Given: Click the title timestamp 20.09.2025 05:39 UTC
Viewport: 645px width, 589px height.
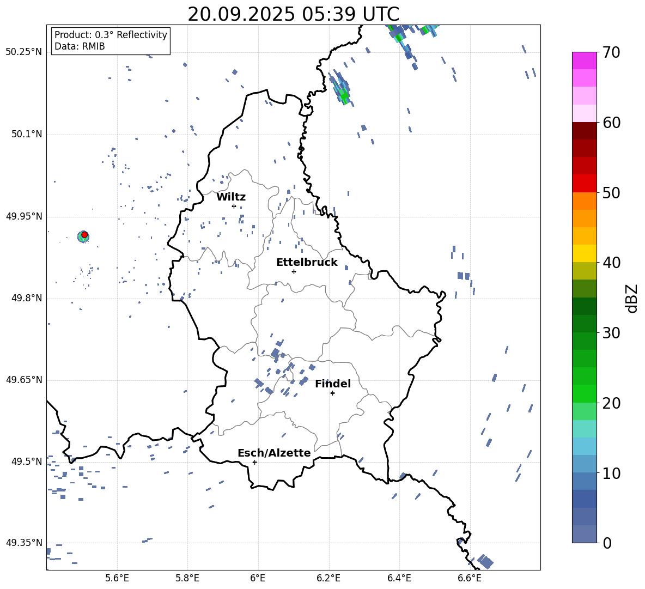Looking at the screenshot, I should click(294, 14).
